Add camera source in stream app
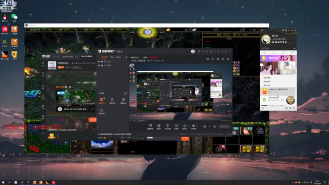Image resolution: width=329 pixels, height=185 pixels. (x=159, y=127)
